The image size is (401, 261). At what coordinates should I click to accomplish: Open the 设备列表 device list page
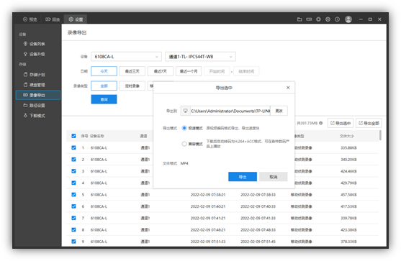tap(35, 44)
